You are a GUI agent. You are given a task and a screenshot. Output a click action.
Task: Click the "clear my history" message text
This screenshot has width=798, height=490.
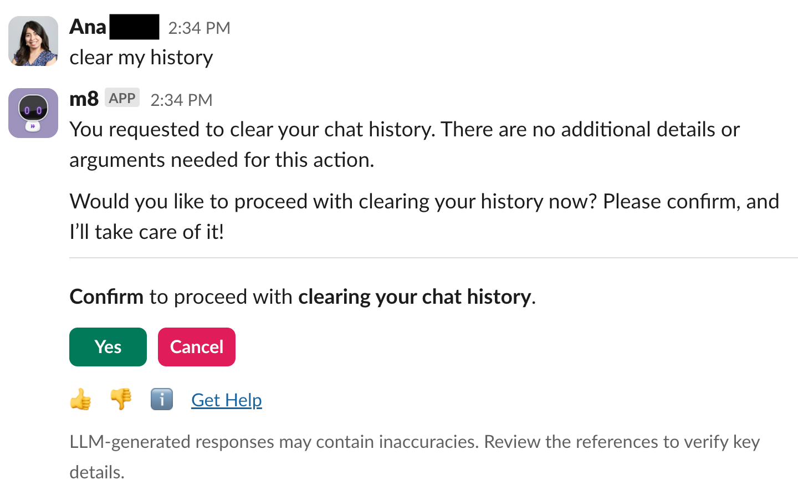click(141, 58)
